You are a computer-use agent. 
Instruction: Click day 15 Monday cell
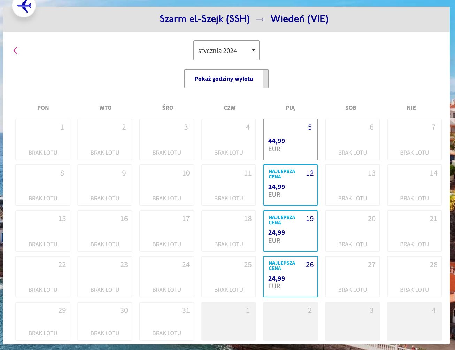pyautogui.click(x=43, y=231)
